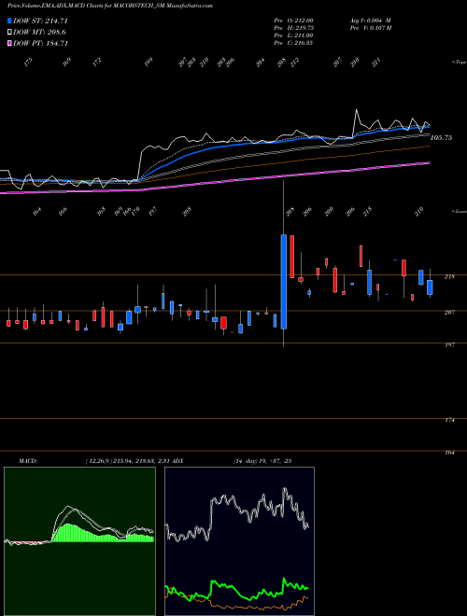Click the blue DOW ST legend swatch

[x=9, y=21]
